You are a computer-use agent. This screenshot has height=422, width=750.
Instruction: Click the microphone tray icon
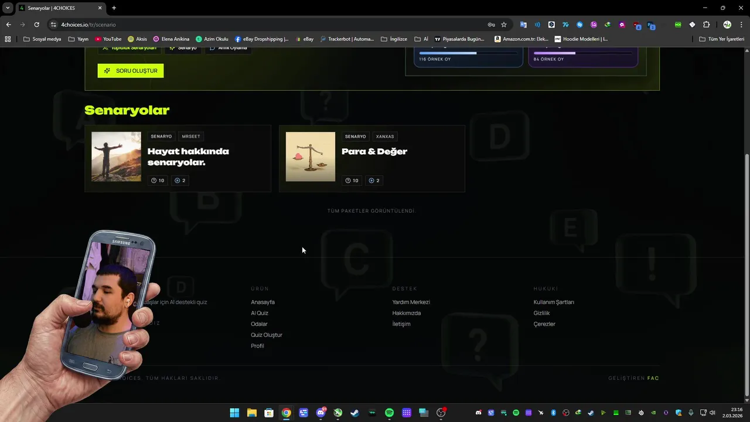pos(691,413)
